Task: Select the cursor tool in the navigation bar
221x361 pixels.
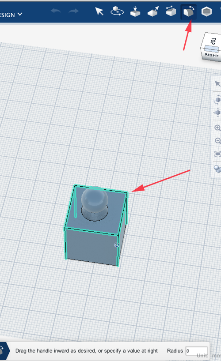Action: point(217,84)
